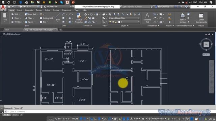216x121 pixels.
Task: Click the layer 0 white color swatch
Action: [x=119, y=22]
